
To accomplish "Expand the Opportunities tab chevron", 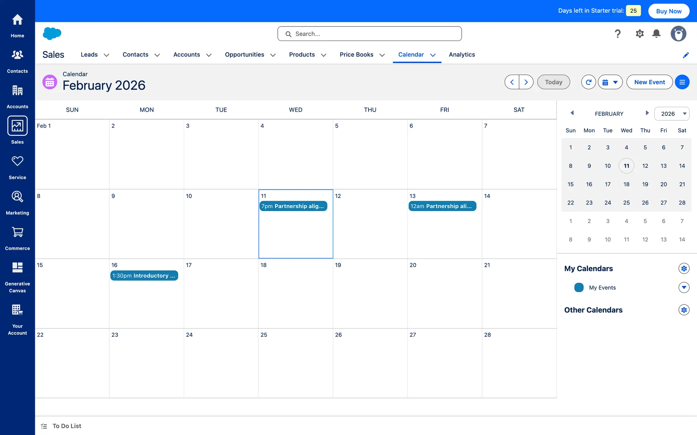I will tap(273, 55).
